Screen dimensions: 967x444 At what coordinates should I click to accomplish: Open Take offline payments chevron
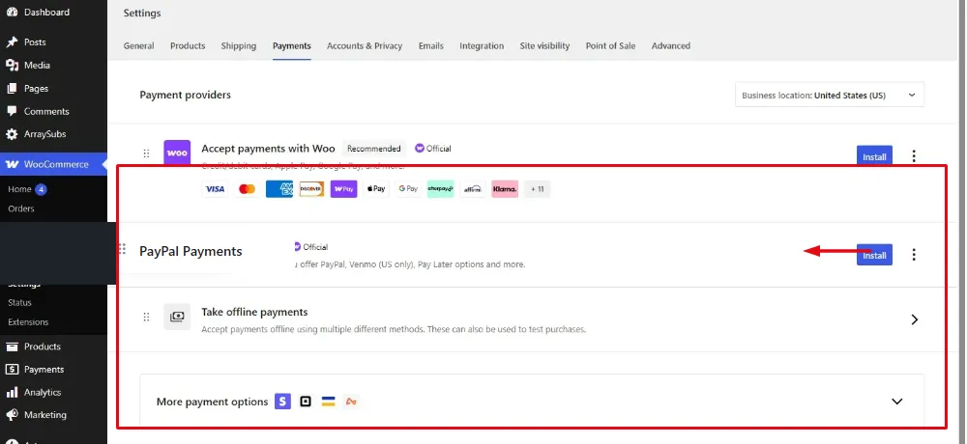(915, 319)
